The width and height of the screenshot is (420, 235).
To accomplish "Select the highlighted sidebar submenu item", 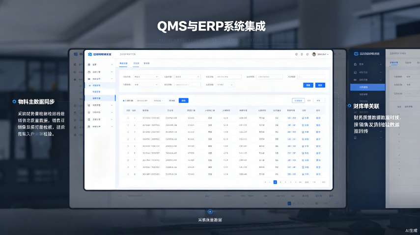I will [x=100, y=98].
